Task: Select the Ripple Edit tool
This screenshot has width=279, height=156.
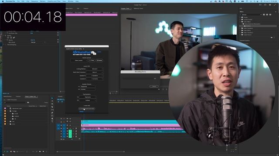Action: click(x=52, y=104)
